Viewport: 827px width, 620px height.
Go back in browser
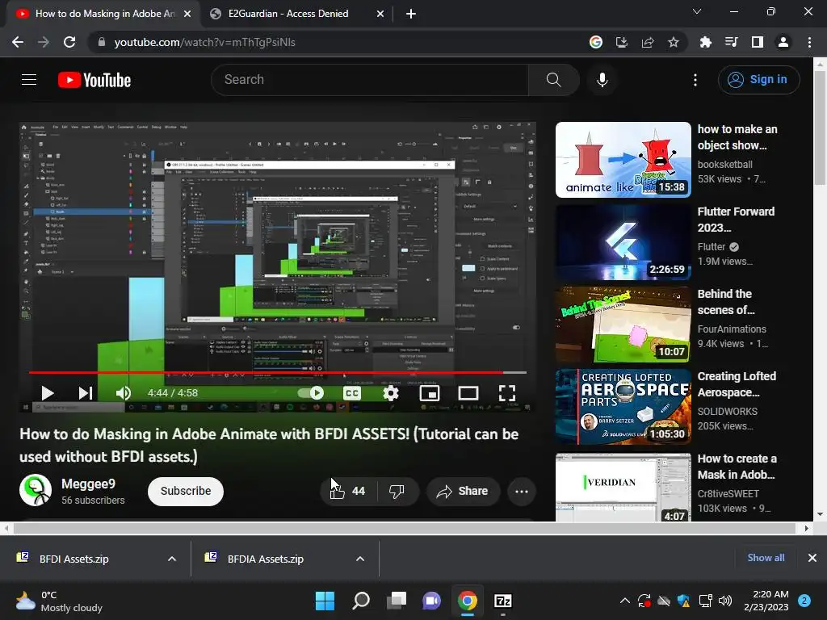pos(18,42)
